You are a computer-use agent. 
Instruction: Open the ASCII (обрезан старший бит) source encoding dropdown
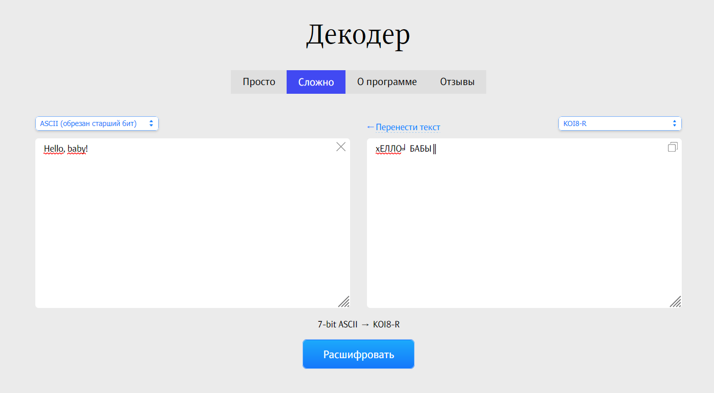97,123
